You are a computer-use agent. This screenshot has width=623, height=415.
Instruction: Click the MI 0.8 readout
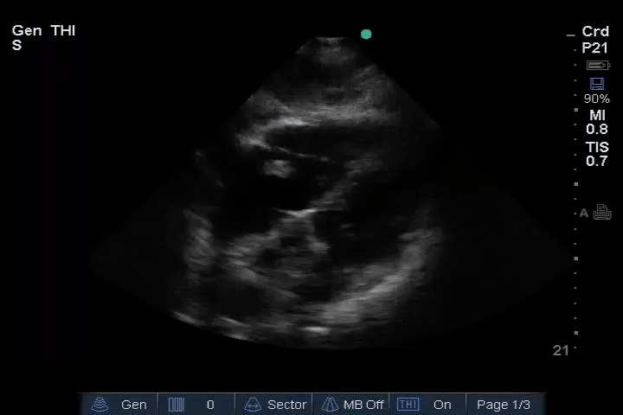pos(597,122)
